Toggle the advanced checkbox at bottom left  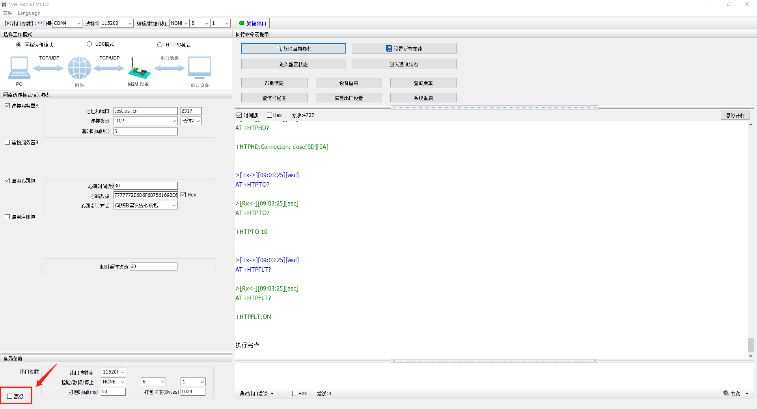point(10,396)
